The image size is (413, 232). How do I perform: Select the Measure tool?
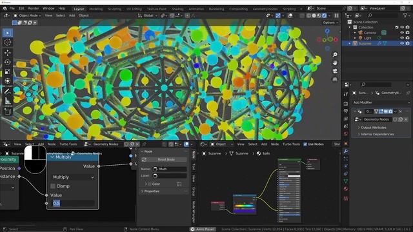[x=7, y=101]
